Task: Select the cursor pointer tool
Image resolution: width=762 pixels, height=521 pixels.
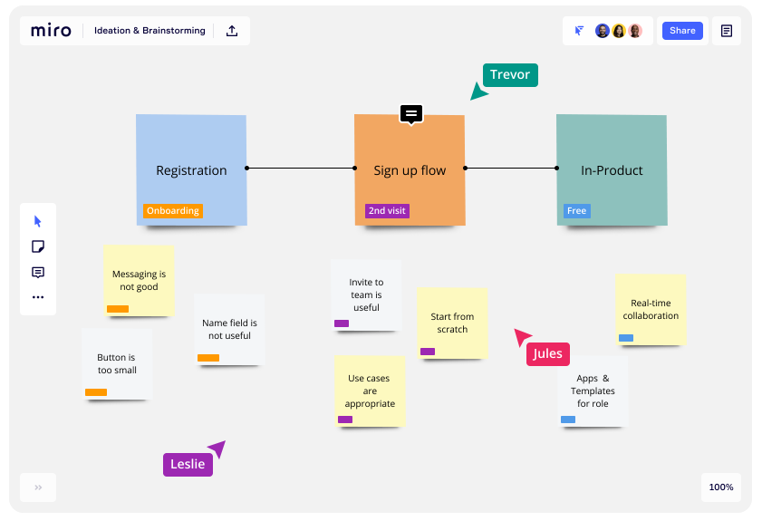Action: pos(38,221)
